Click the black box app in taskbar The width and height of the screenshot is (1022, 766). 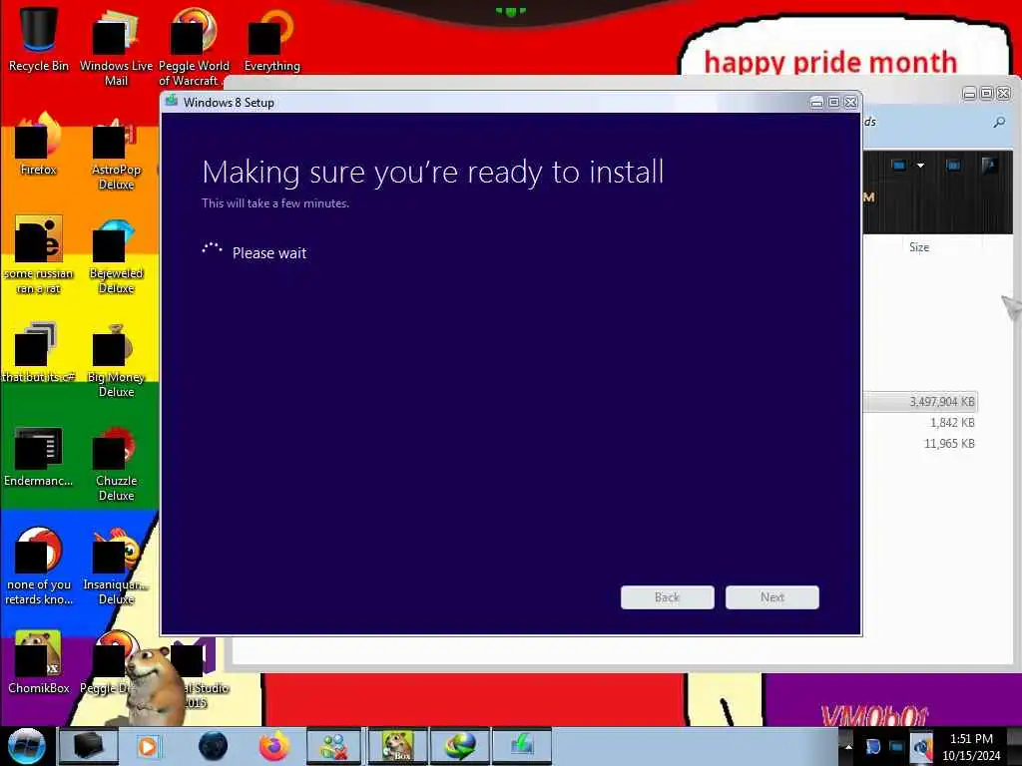point(88,746)
